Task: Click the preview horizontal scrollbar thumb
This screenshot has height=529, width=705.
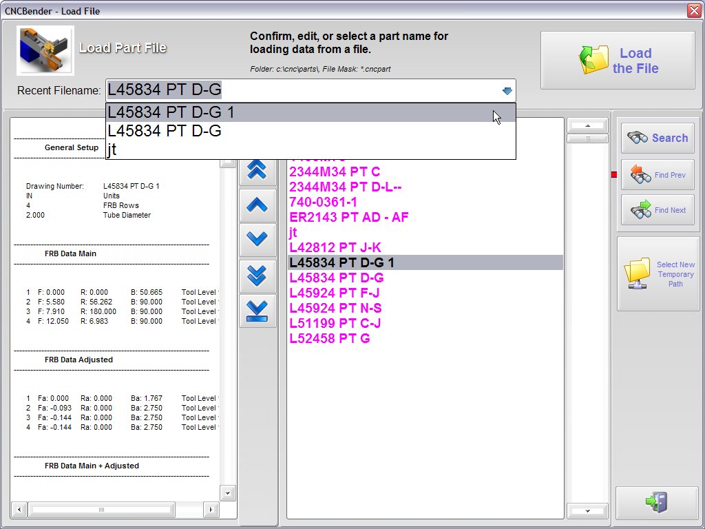Action: pos(101,510)
